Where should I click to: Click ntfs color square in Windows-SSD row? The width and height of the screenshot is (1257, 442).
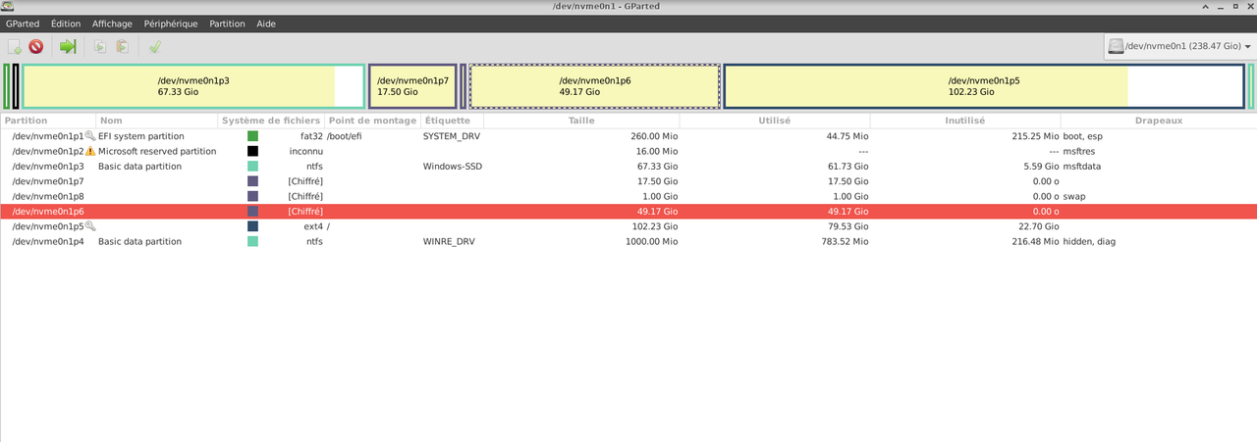[252, 167]
